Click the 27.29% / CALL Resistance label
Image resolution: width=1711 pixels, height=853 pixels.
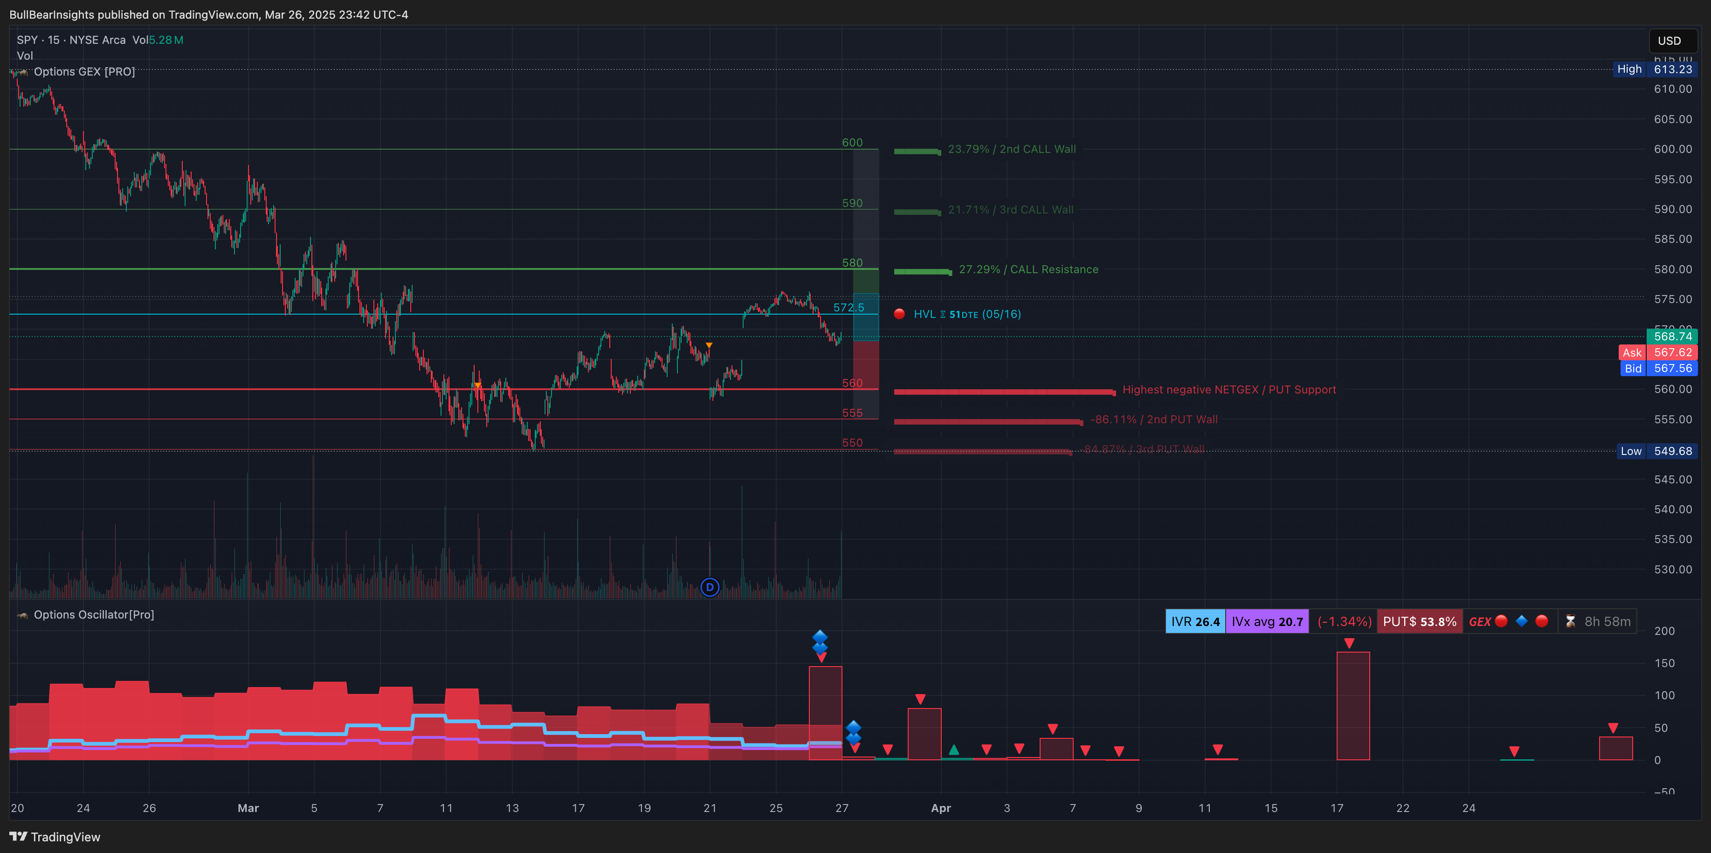coord(1028,270)
